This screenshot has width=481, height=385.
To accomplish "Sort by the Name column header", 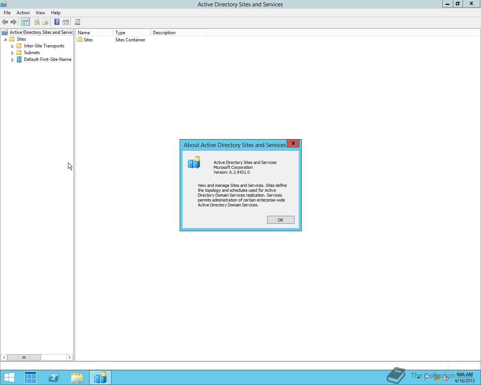I will pyautogui.click(x=94, y=33).
